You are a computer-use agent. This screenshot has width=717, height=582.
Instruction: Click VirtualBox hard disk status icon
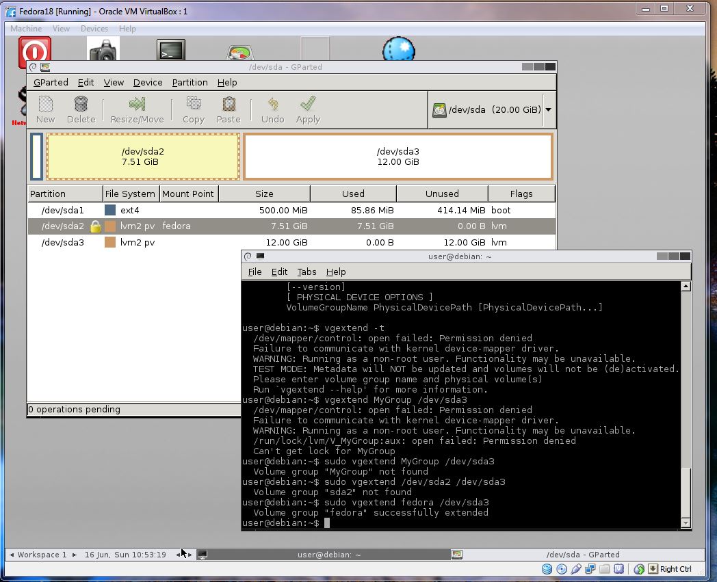coord(547,569)
